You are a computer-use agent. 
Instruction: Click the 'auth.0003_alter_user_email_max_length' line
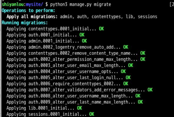[x=70, y=66]
